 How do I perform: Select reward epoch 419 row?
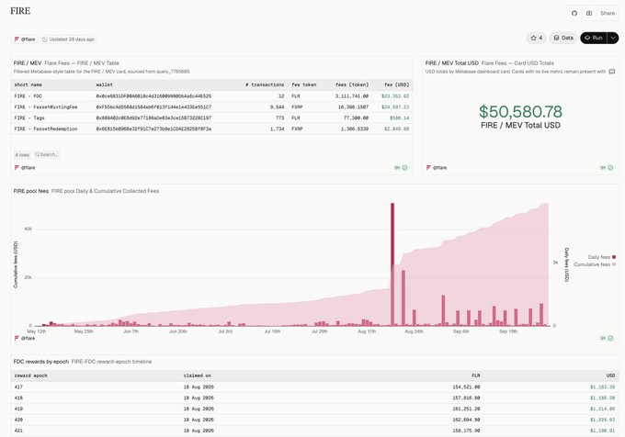click(x=314, y=409)
